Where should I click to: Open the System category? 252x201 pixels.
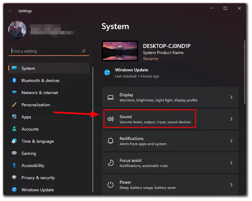click(49, 68)
